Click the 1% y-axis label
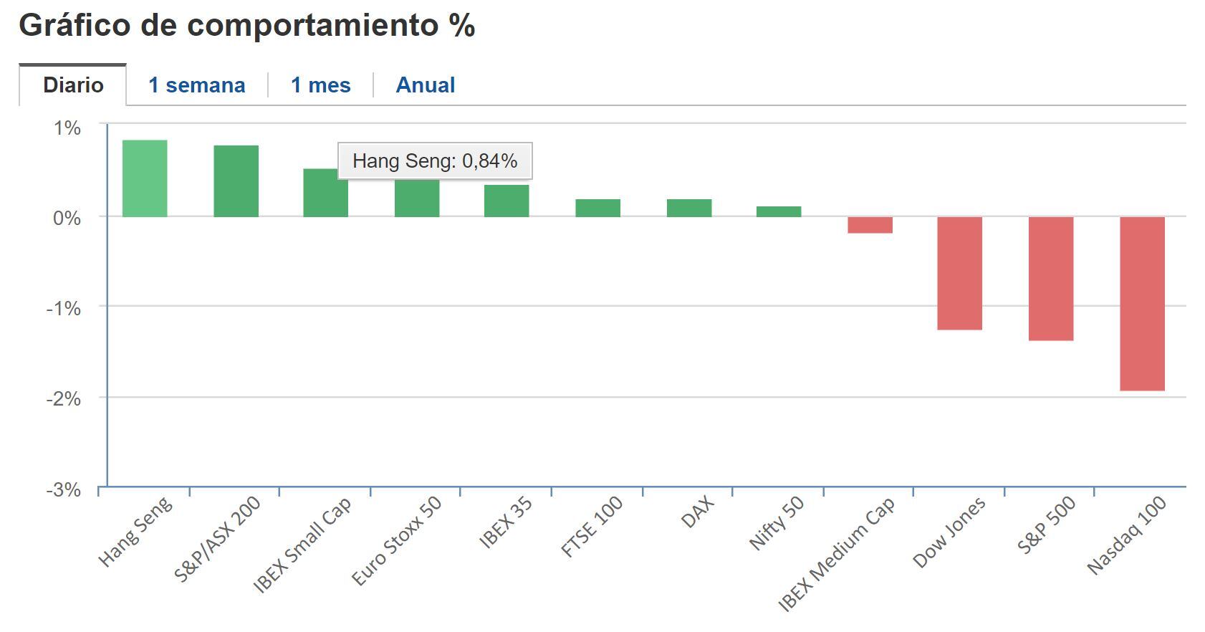1205x632 pixels. tap(67, 128)
